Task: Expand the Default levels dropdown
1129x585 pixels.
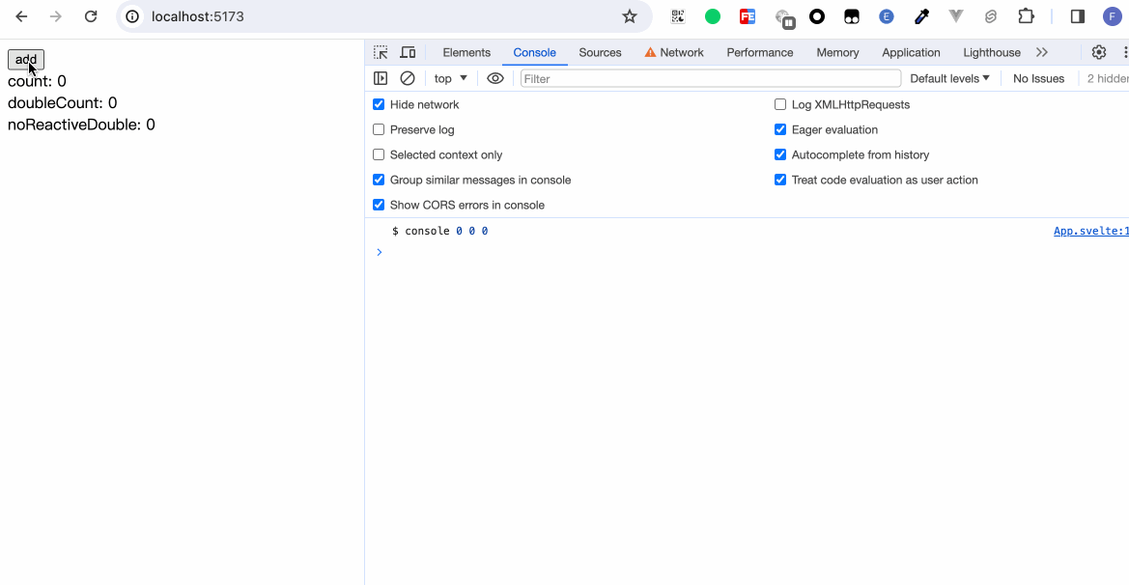Action: click(949, 78)
